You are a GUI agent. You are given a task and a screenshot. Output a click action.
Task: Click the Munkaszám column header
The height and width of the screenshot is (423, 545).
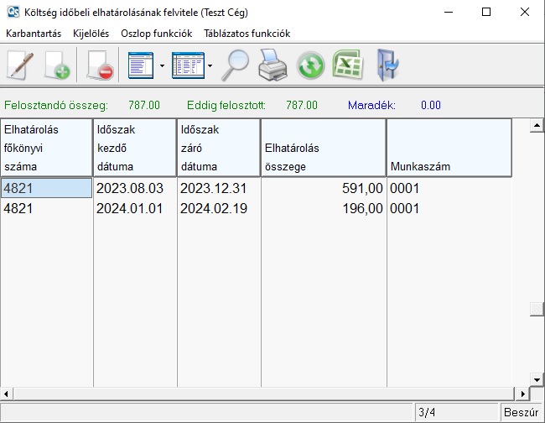coord(449,149)
